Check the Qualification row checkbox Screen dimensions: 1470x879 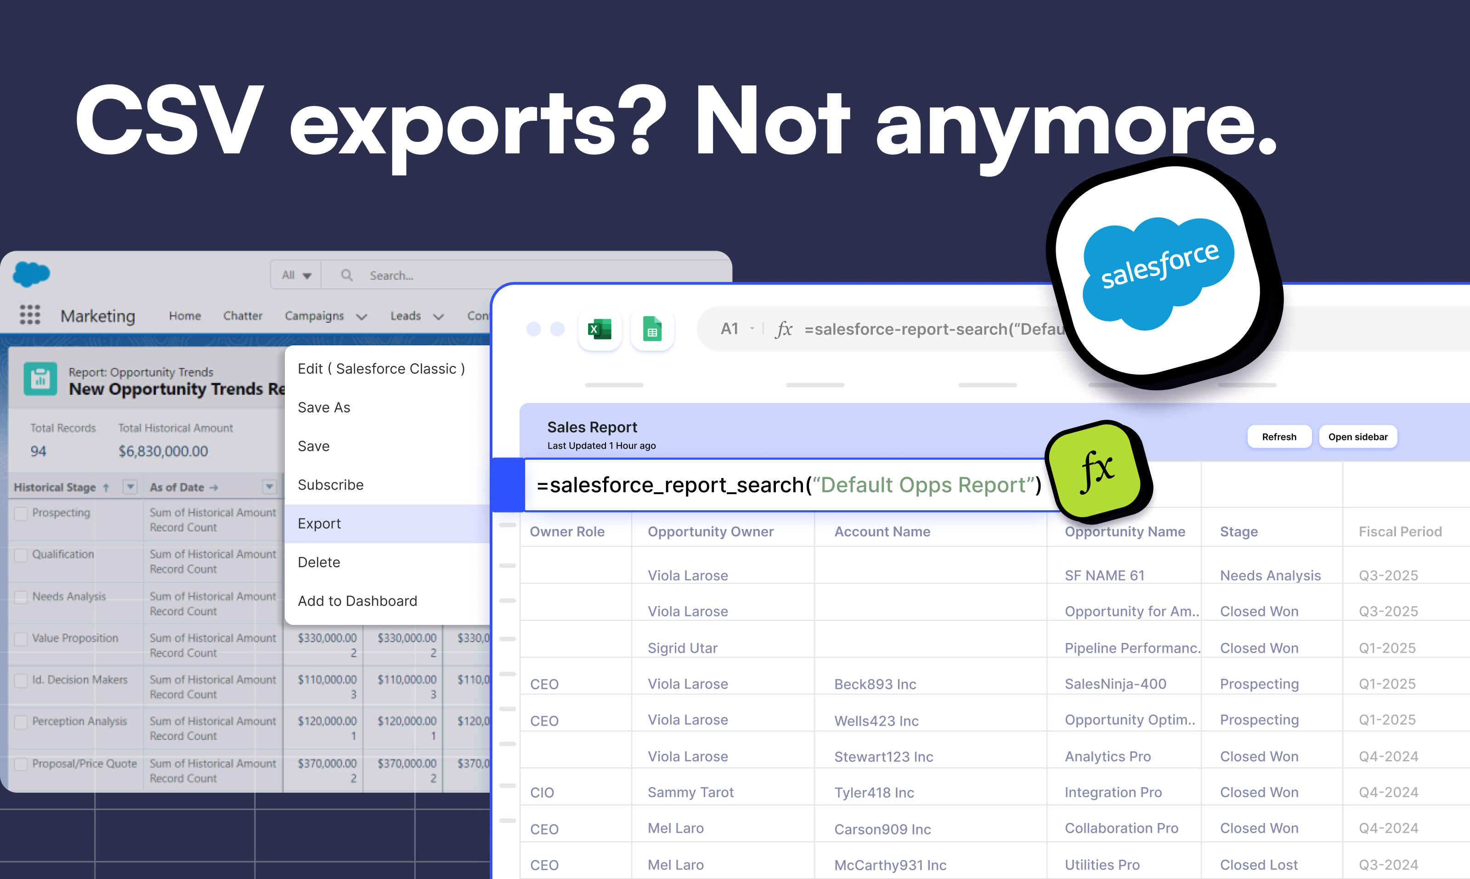(21, 555)
